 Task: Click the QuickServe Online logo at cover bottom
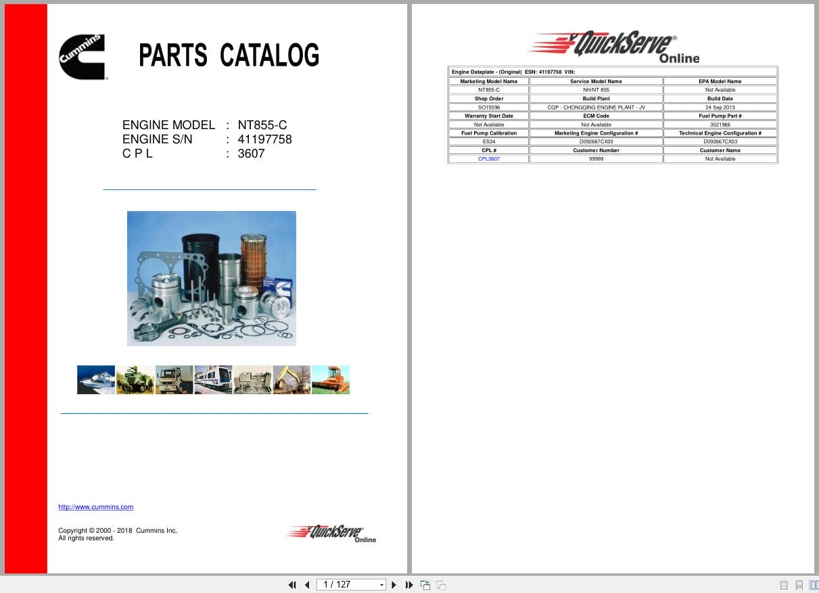point(331,533)
